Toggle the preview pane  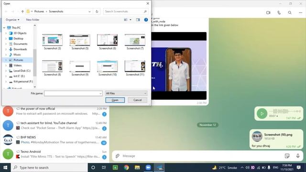coord(138,20)
